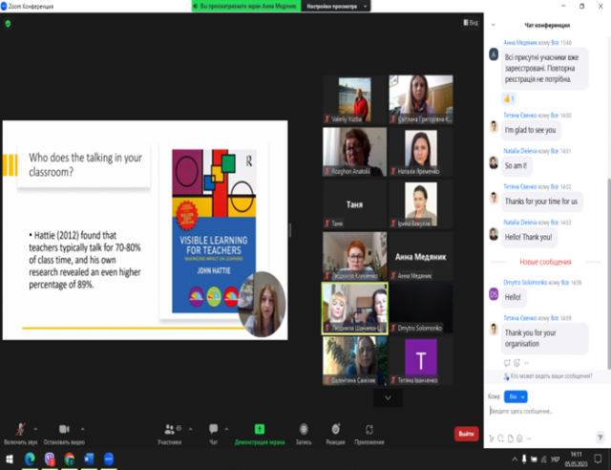Open emoji picker in chat toolbar
Viewport: 611px width, 470px height.
(x=519, y=438)
